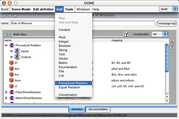Open the Windows menu
The height and width of the screenshot is (119, 179).
[83, 9]
